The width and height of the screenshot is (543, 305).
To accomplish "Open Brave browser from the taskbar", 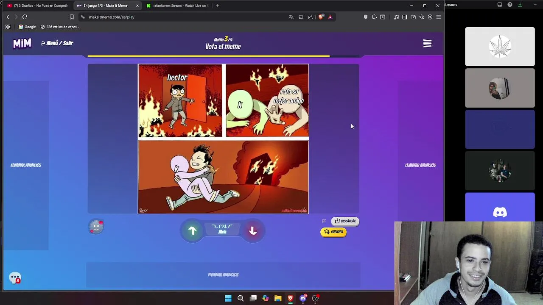I will point(290,298).
